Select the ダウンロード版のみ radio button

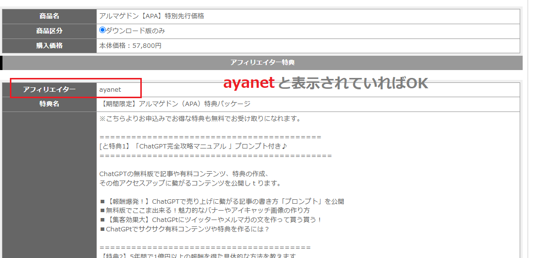[102, 31]
